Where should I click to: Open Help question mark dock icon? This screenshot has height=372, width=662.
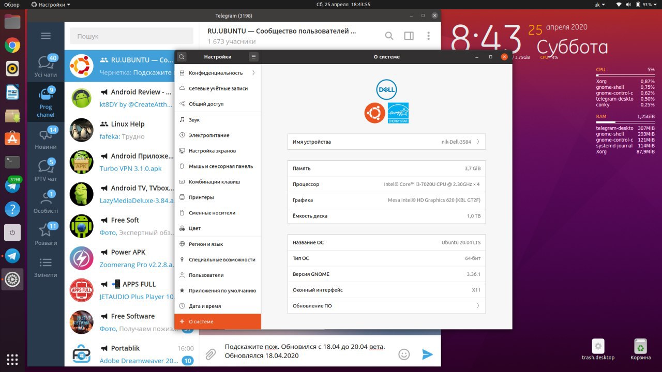pyautogui.click(x=12, y=209)
